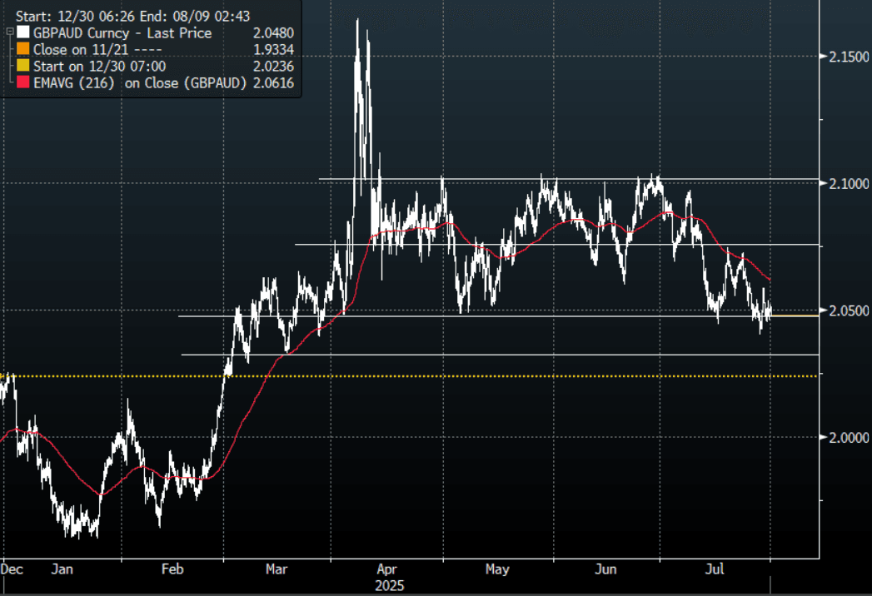Click the yellow Start on 12/30 swatch
Viewport: 872px width, 596px height.
[x=22, y=66]
